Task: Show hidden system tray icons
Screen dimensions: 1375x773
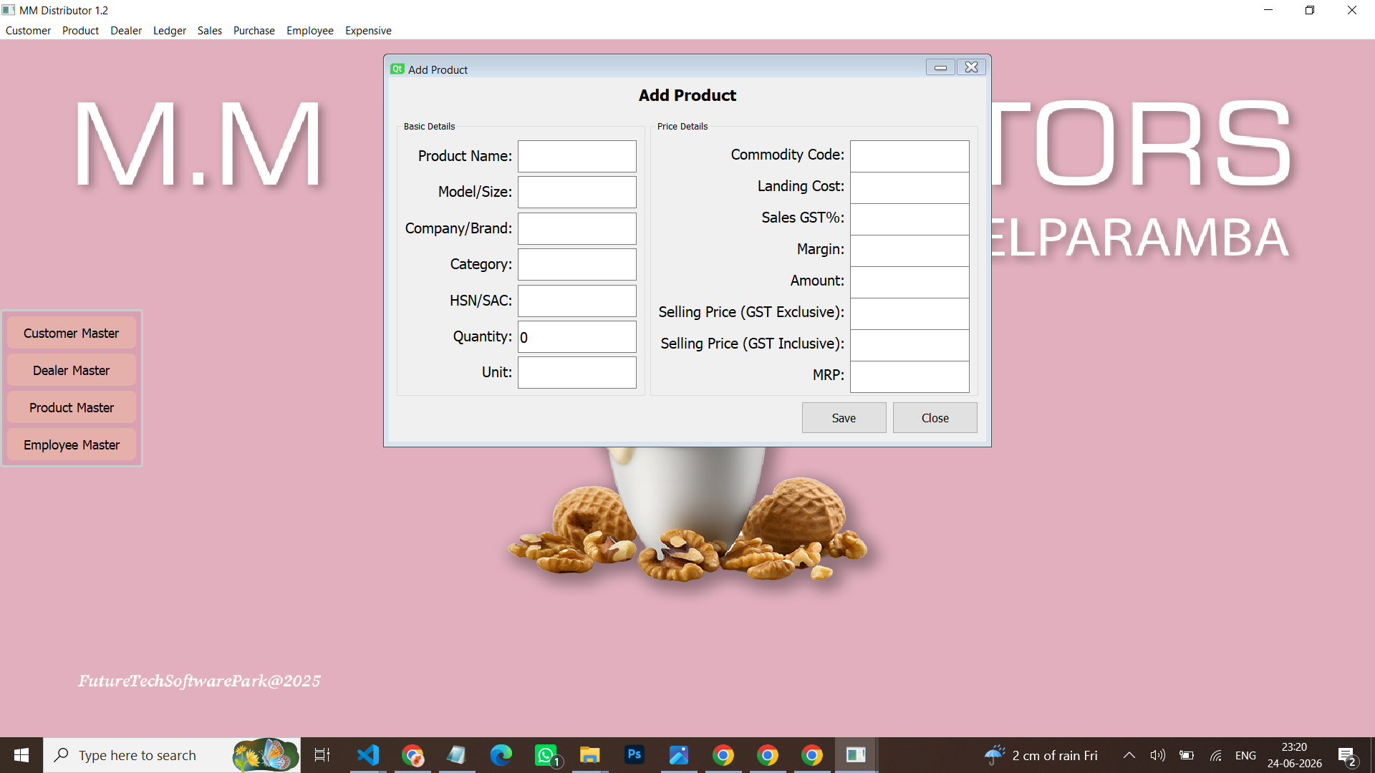Action: (x=1129, y=755)
